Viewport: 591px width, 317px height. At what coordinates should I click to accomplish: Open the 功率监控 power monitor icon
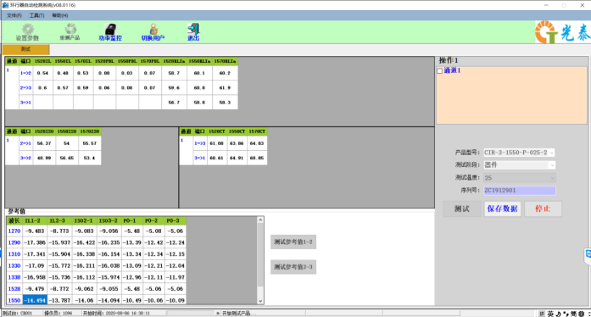coord(110,29)
